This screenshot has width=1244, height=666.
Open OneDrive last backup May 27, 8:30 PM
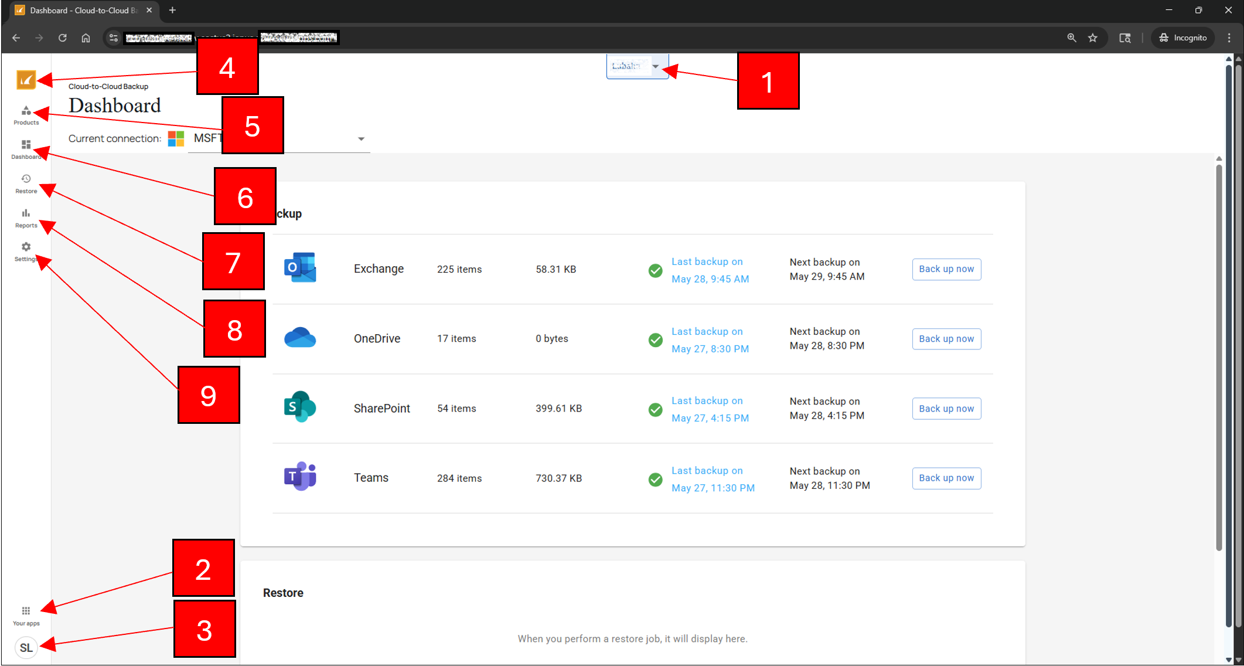[x=710, y=340]
